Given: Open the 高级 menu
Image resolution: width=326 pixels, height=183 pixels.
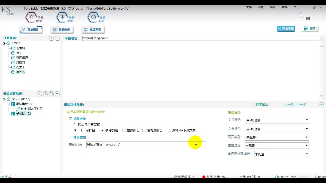Looking at the screenshot, I should (x=273, y=7).
